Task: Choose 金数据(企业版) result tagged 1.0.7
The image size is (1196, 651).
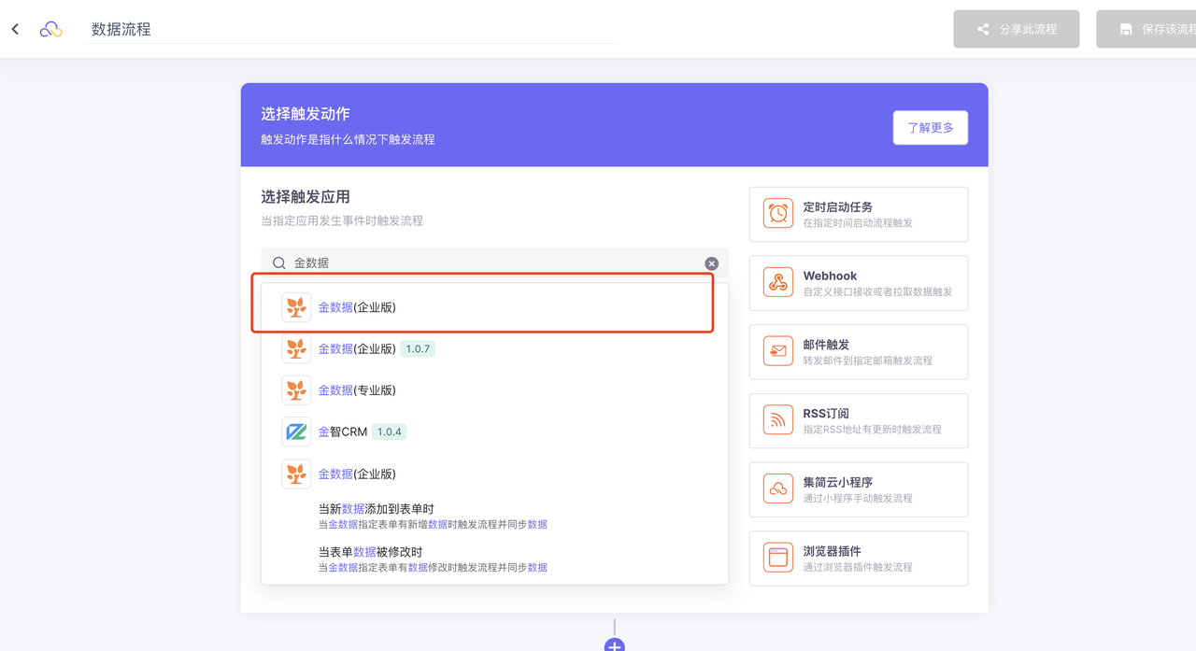Action: click(x=494, y=348)
